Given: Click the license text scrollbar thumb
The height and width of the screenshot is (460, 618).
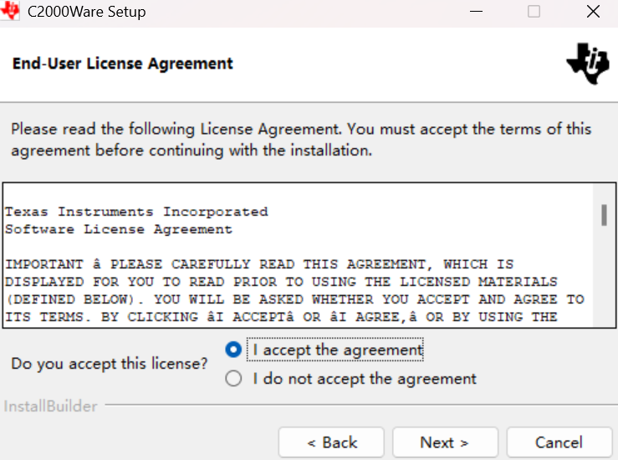Looking at the screenshot, I should point(604,215).
